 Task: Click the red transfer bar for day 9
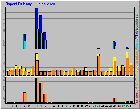click(x=40, y=93)
